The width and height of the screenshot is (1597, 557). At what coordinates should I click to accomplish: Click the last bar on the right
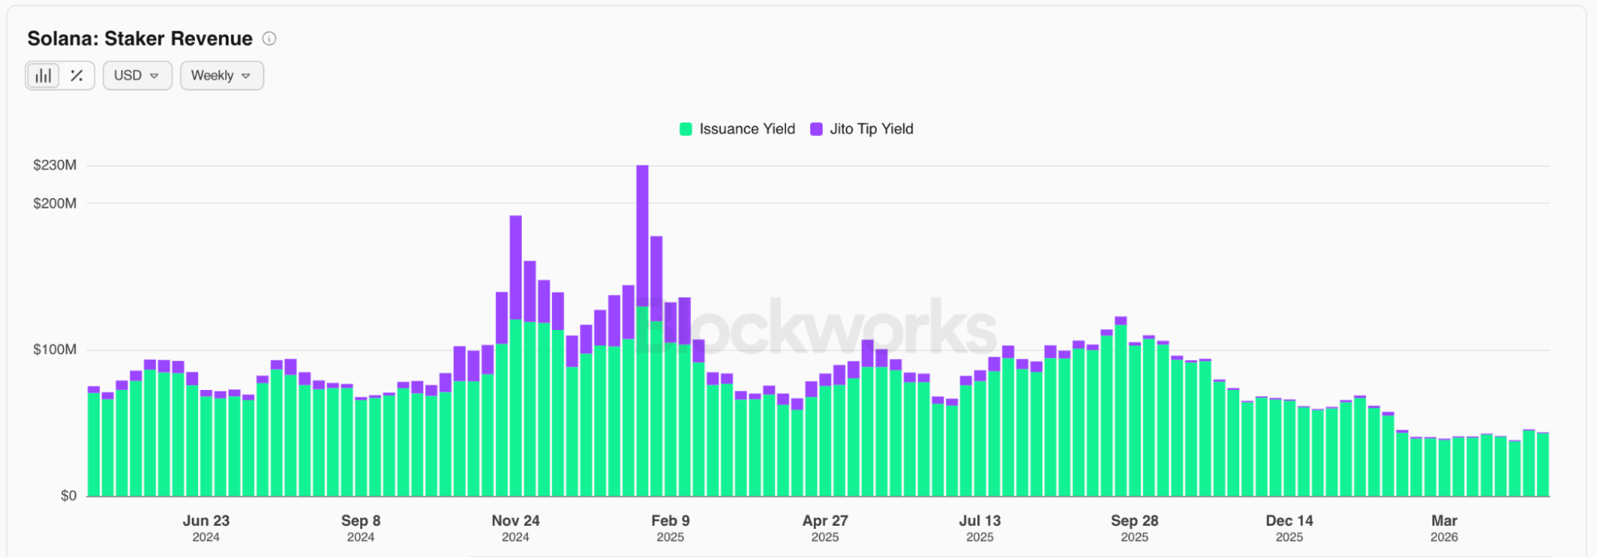(1543, 465)
